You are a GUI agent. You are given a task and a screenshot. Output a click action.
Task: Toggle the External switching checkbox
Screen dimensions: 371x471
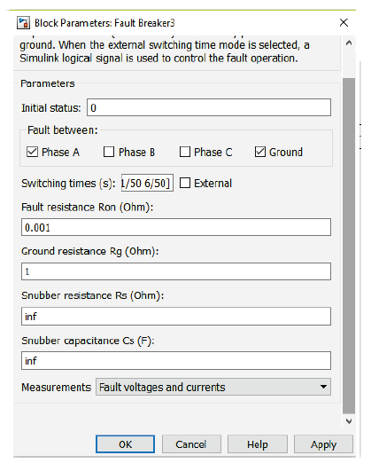pyautogui.click(x=185, y=183)
